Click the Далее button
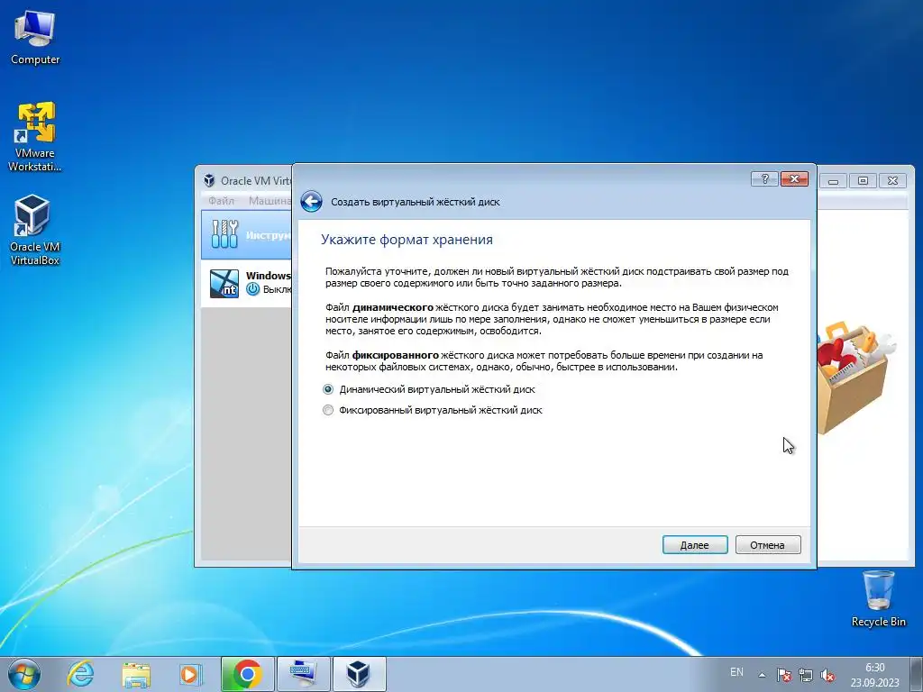 [695, 545]
